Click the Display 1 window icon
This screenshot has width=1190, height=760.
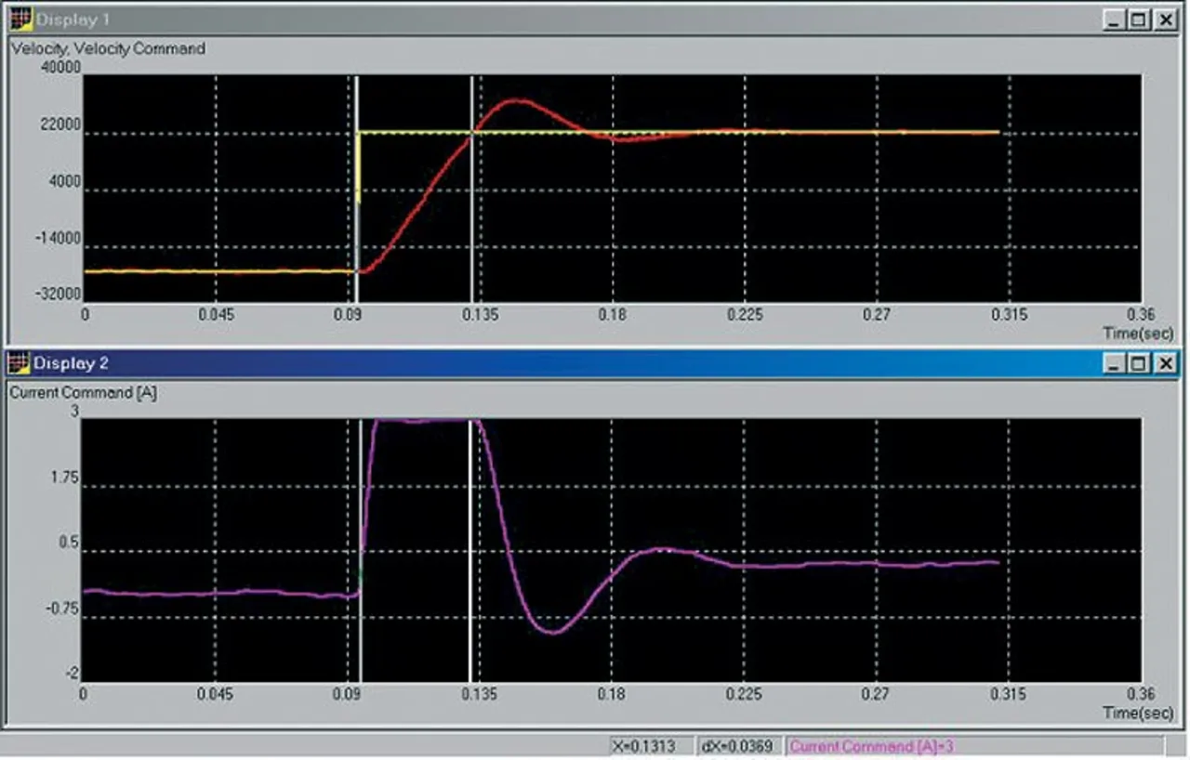(x=20, y=20)
